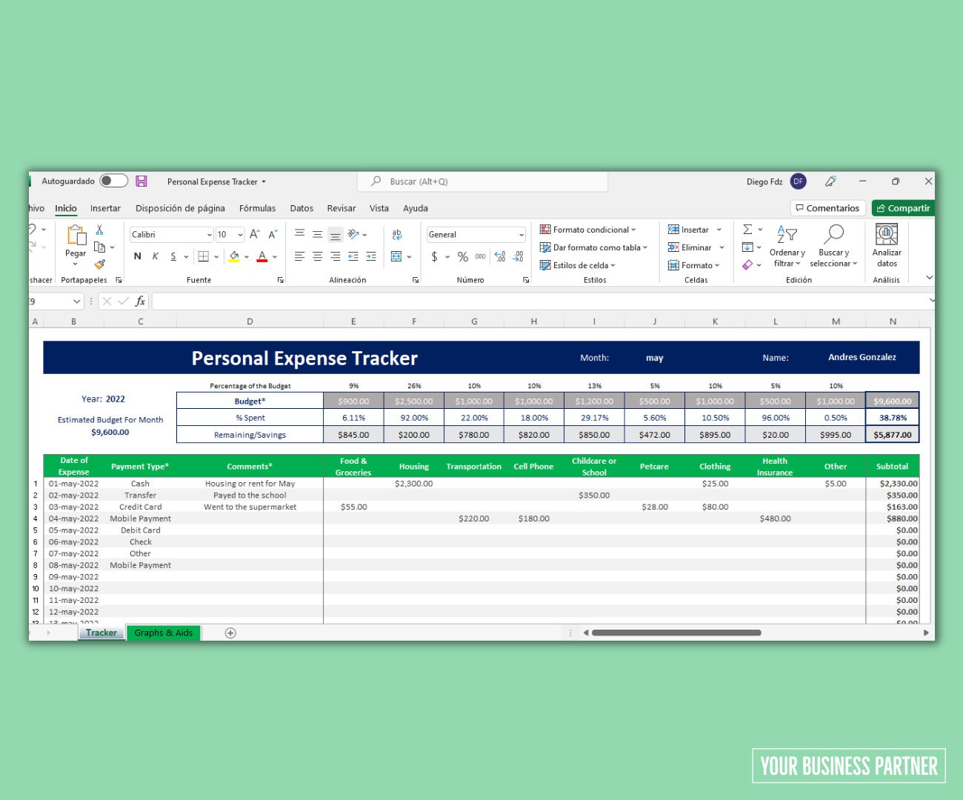Image resolution: width=963 pixels, height=800 pixels.
Task: Toggle Autoguardado off
Action: 113,180
